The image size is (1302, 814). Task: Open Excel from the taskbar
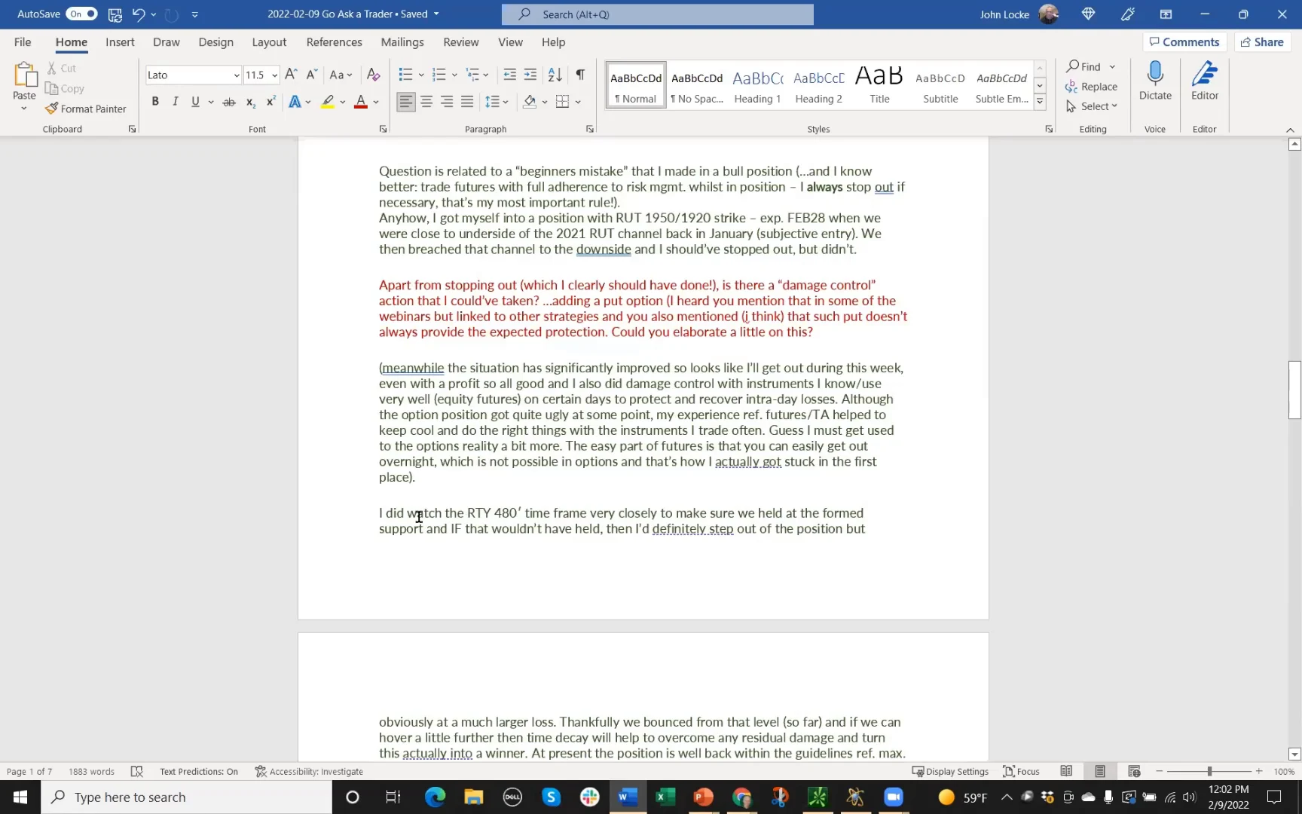[x=665, y=797]
